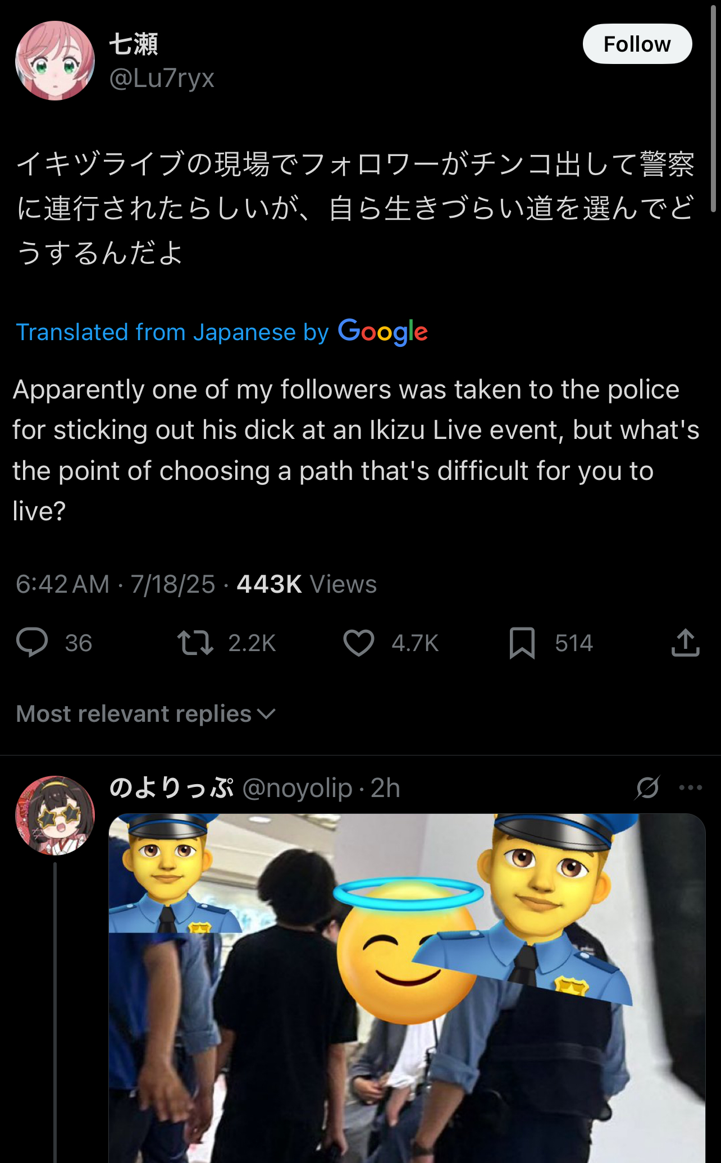The height and width of the screenshot is (1163, 721).
Task: Open @noyolip handle link
Action: pos(297,788)
